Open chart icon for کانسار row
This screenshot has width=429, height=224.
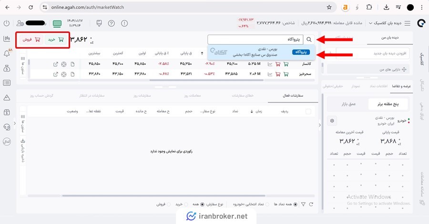click(269, 64)
